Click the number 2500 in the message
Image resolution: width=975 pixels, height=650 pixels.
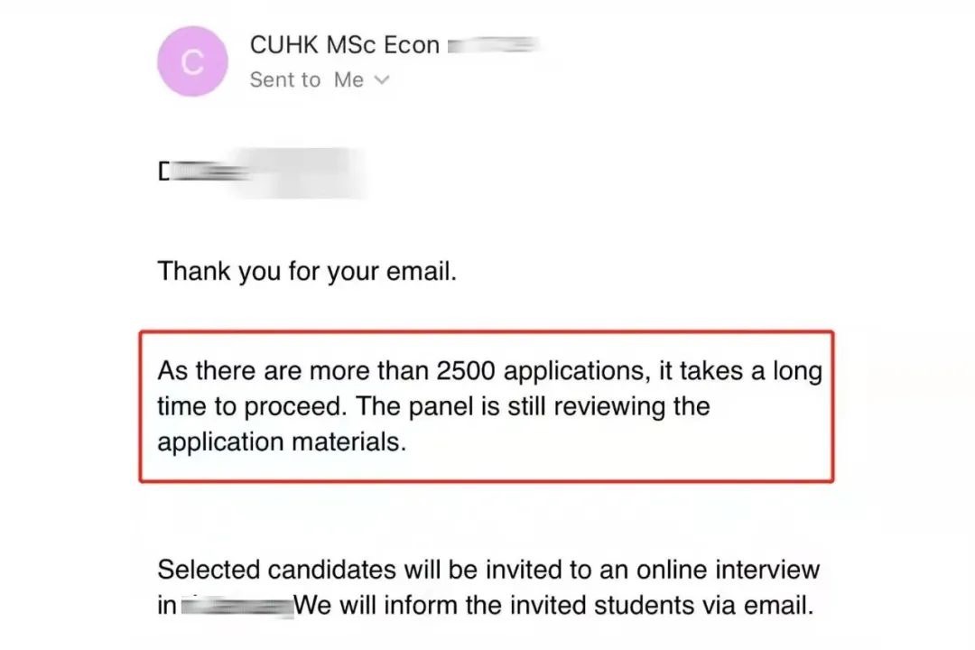pos(465,371)
